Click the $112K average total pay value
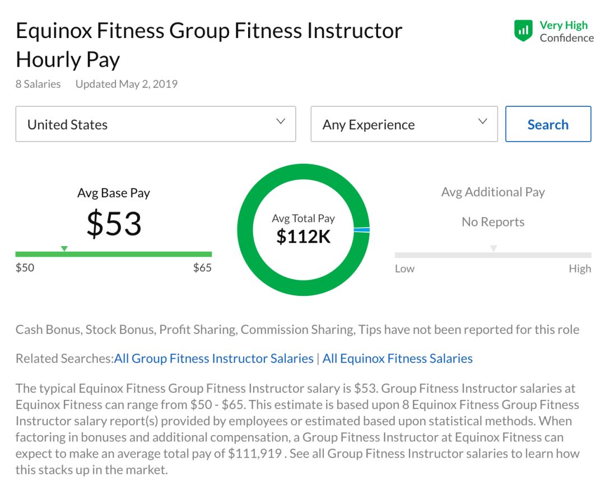 303,237
